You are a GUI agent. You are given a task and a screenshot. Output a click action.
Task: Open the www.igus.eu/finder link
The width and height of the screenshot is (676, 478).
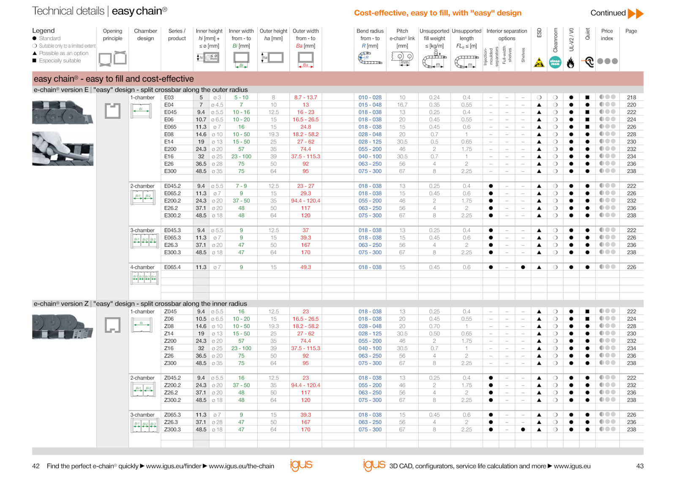pyautogui.click(x=174, y=466)
